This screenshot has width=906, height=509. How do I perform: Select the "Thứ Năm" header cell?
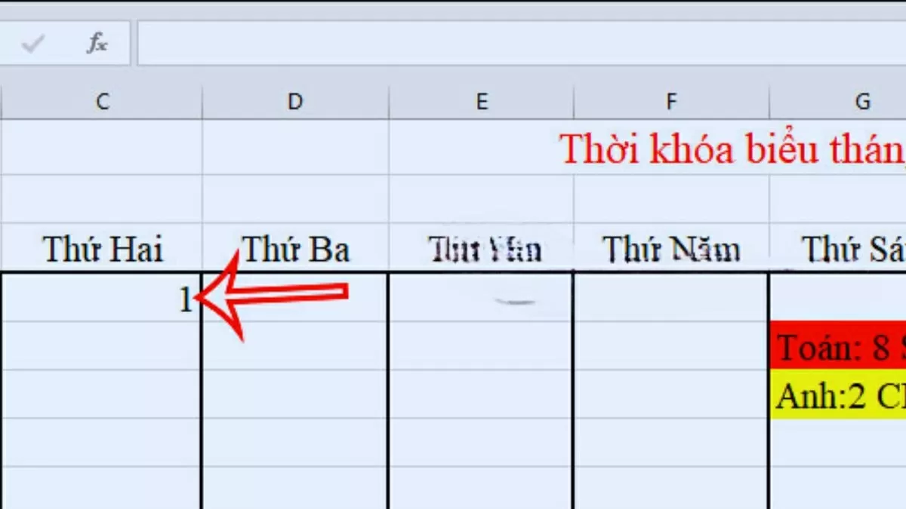click(x=670, y=249)
